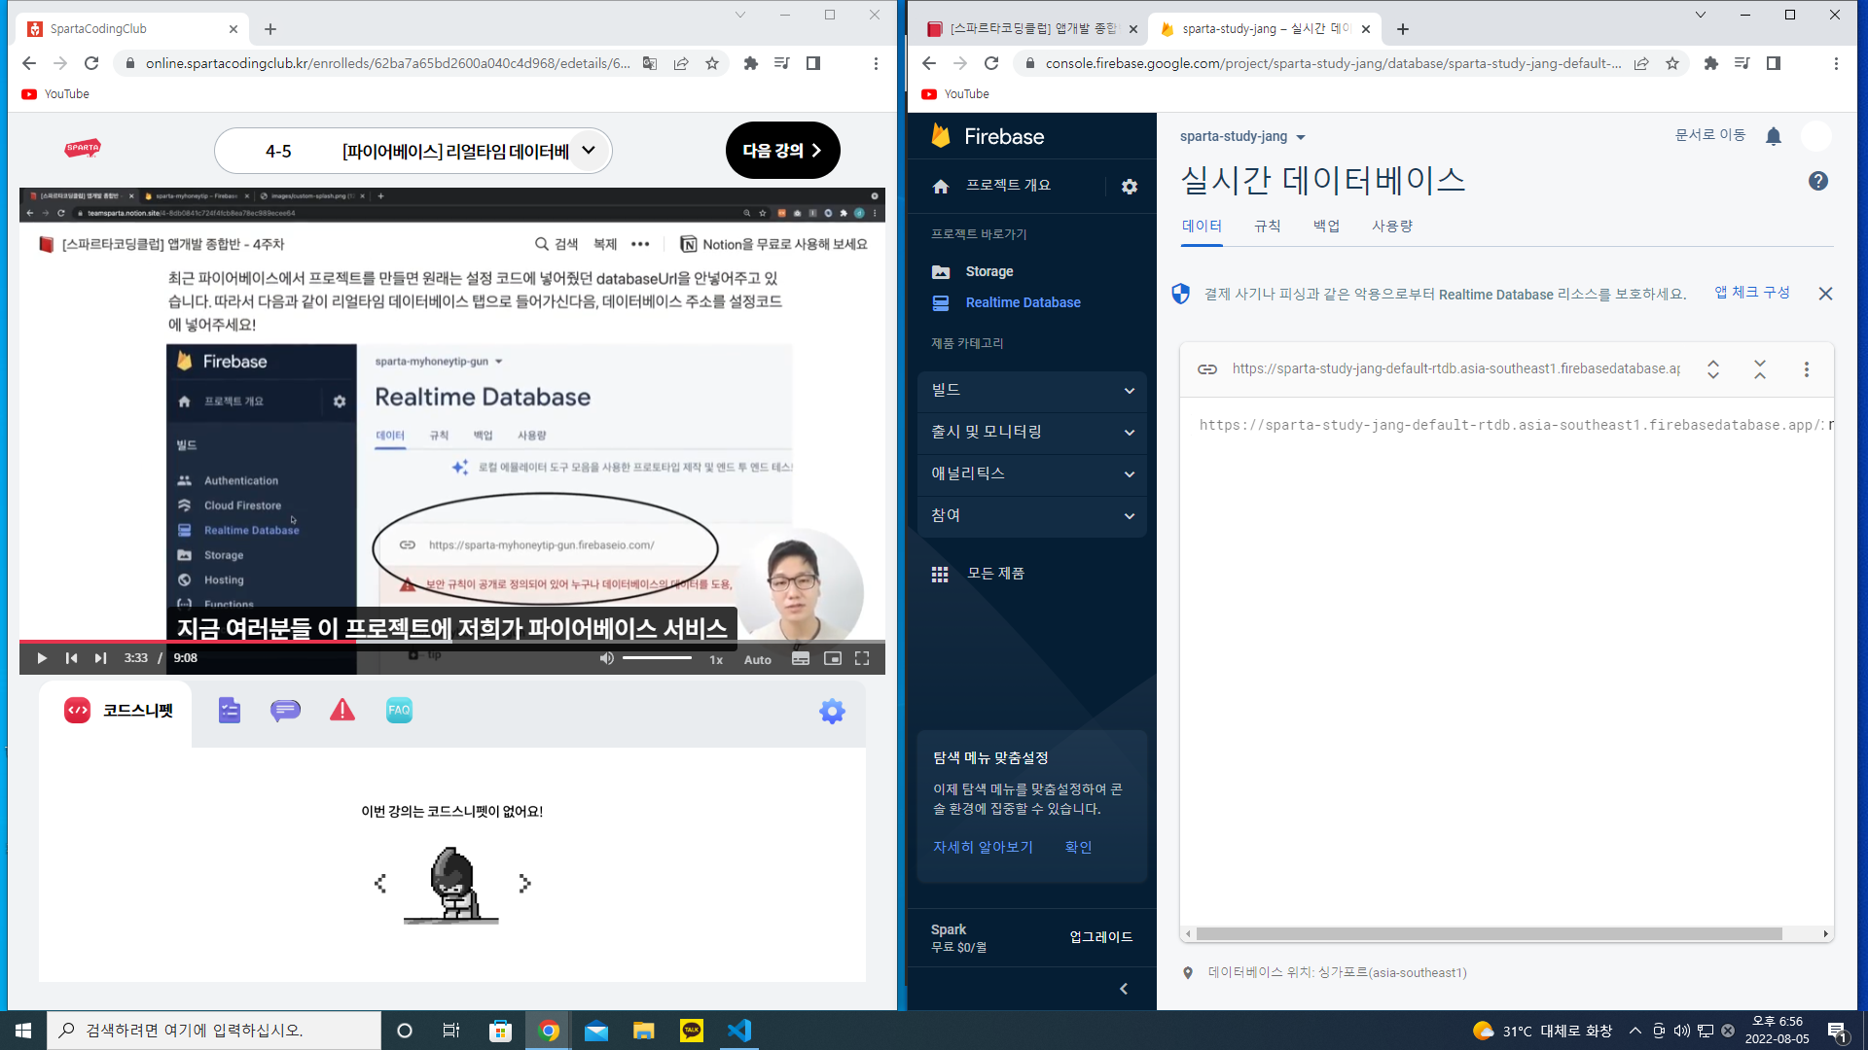Change playback speed 1x
The image size is (1868, 1050).
[716, 659]
